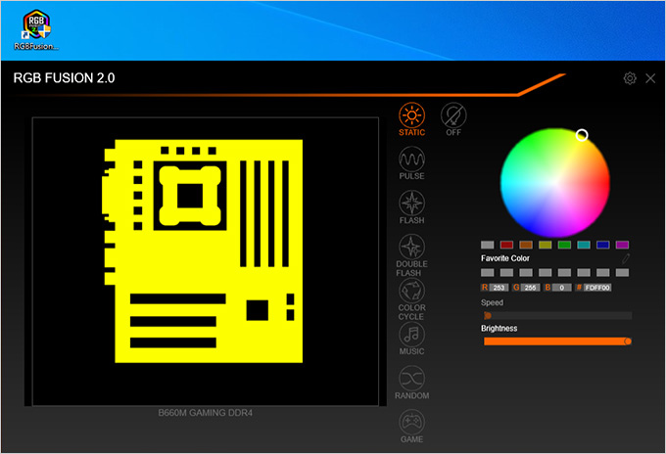Image resolution: width=666 pixels, height=454 pixels.
Task: Select the last Favorite Color slot
Action: [622, 272]
